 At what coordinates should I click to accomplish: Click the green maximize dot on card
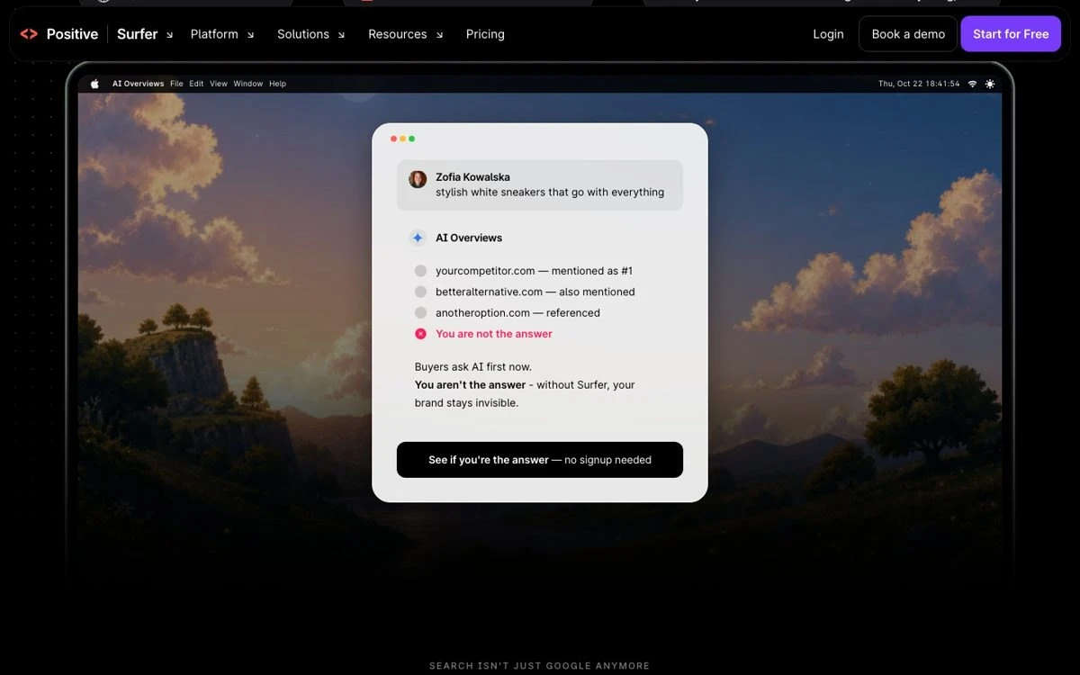(412, 139)
